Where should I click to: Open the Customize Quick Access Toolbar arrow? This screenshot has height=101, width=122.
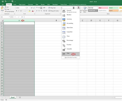click(x=15, y=2)
